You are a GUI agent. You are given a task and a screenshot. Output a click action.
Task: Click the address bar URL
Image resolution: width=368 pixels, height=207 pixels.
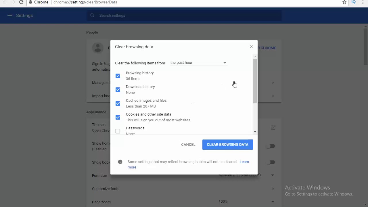click(85, 2)
